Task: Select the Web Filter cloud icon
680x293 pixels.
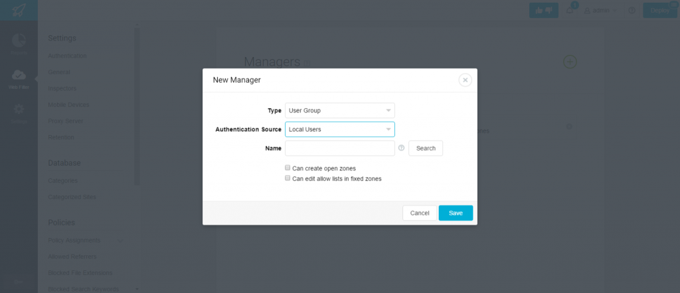Action: 19,75
